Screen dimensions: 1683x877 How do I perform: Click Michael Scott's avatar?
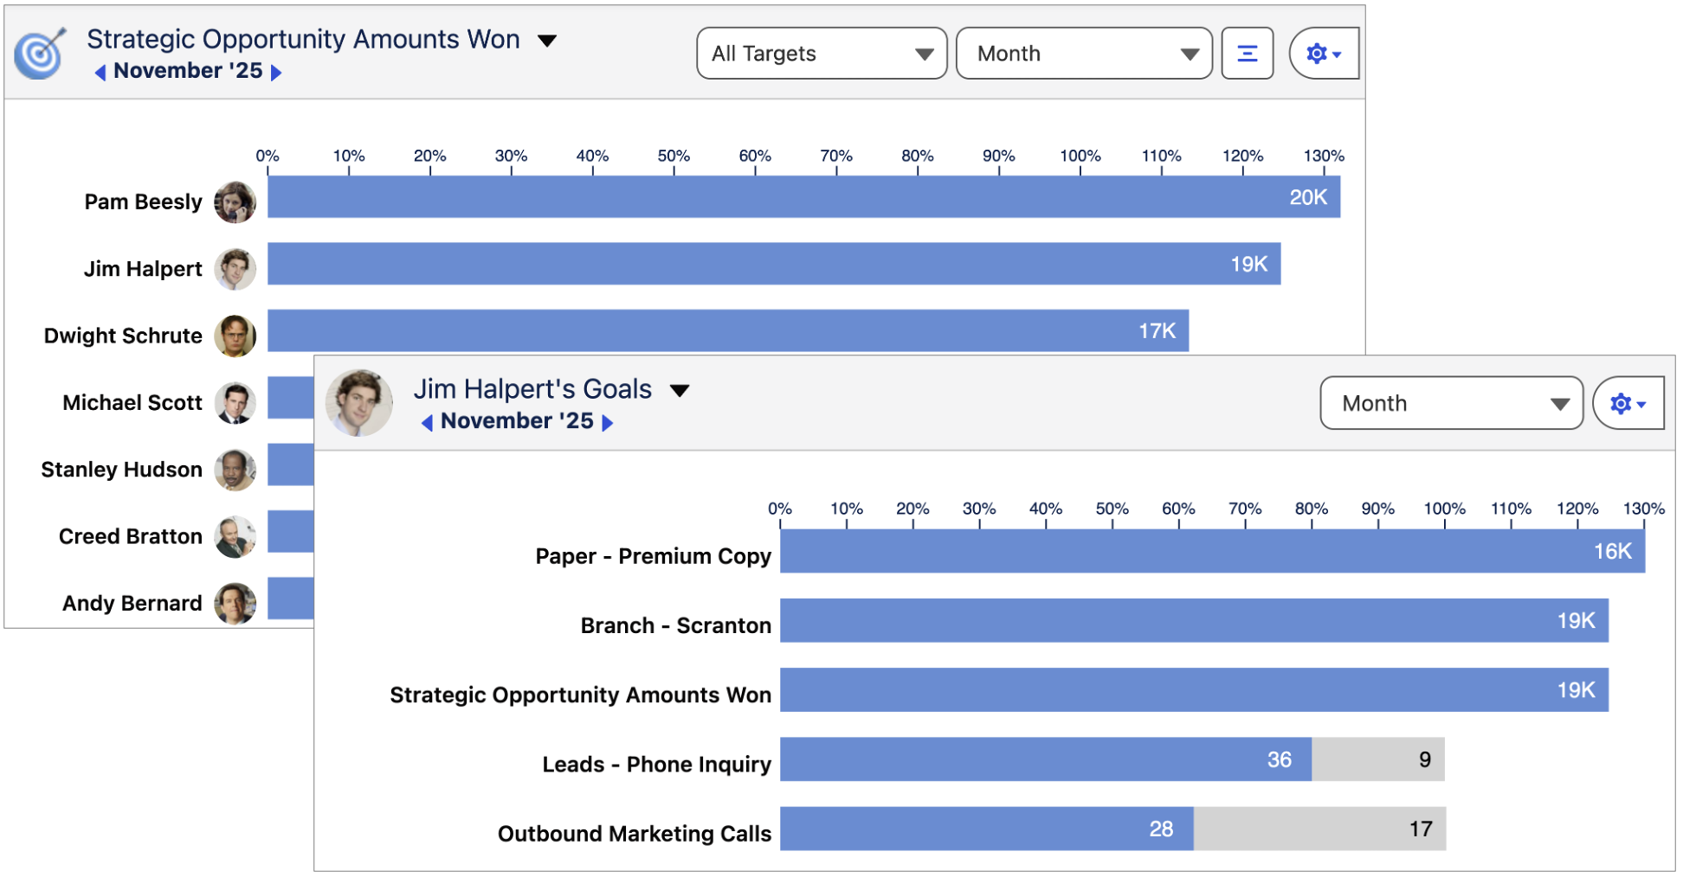235,402
